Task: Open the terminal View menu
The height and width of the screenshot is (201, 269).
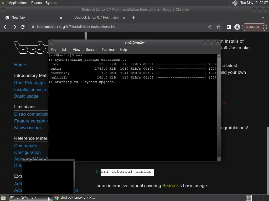Action: pyautogui.click(x=76, y=49)
